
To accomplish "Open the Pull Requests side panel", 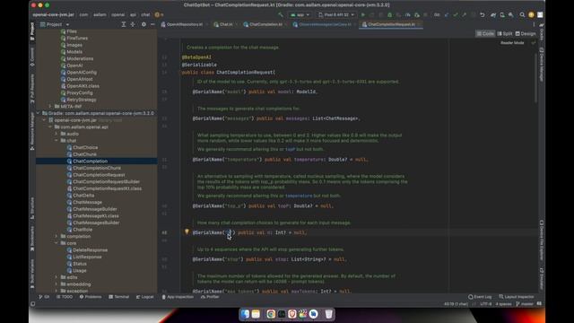I will [32, 88].
